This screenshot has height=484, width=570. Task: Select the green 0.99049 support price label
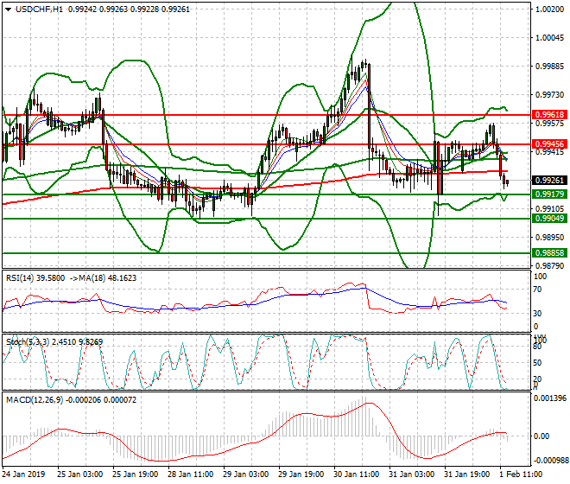coord(549,219)
